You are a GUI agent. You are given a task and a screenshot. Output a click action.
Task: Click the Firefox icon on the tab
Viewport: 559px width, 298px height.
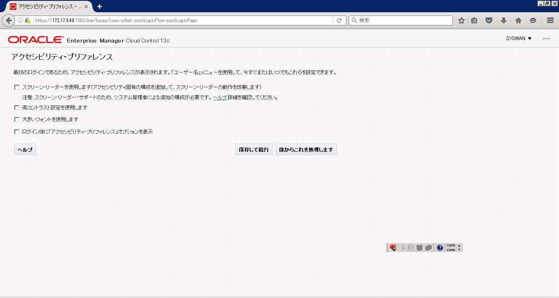[x=13, y=7]
